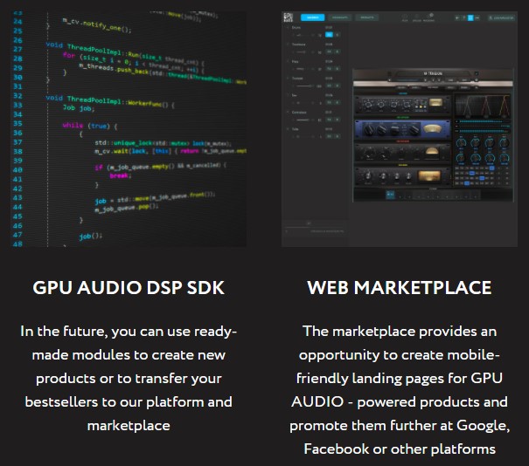Click the paragraph starting 'In the future, you can use'
The image size is (529, 466).
click(129, 378)
